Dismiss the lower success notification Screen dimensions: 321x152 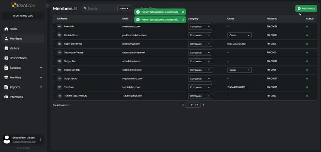click(x=183, y=20)
